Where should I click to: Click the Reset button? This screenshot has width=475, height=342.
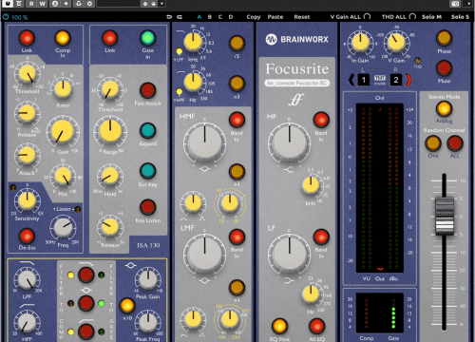[x=302, y=17]
